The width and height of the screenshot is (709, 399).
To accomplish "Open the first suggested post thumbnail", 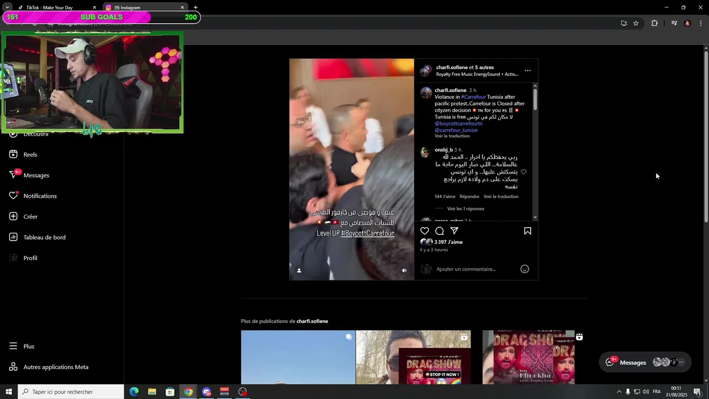I will tap(298, 357).
